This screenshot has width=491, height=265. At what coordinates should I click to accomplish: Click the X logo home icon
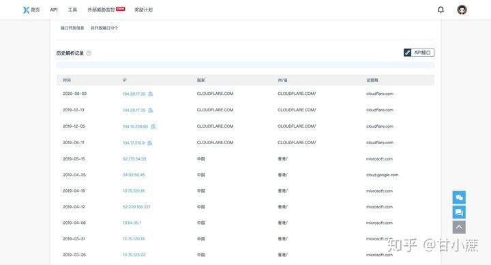26,10
